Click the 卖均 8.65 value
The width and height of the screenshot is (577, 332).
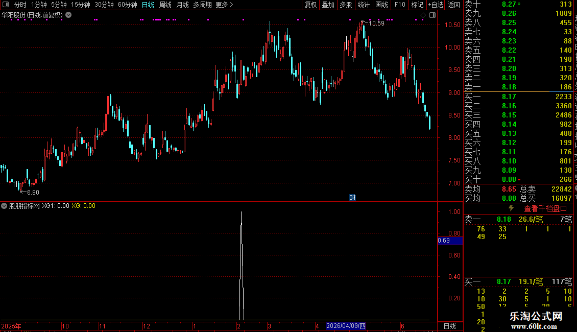509,189
